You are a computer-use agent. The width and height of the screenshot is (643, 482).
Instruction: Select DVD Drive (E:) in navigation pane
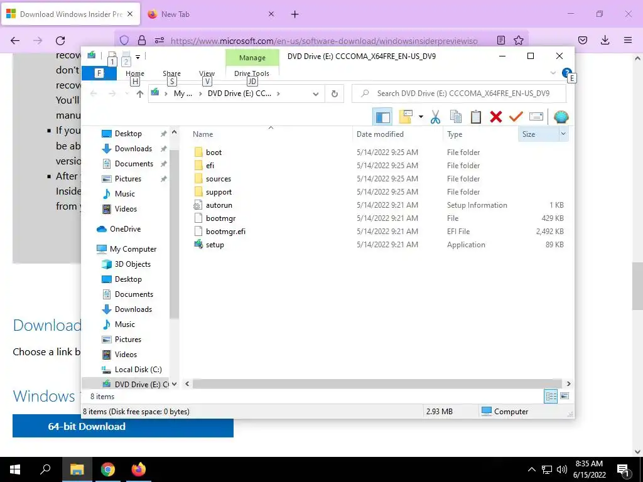[x=136, y=385]
